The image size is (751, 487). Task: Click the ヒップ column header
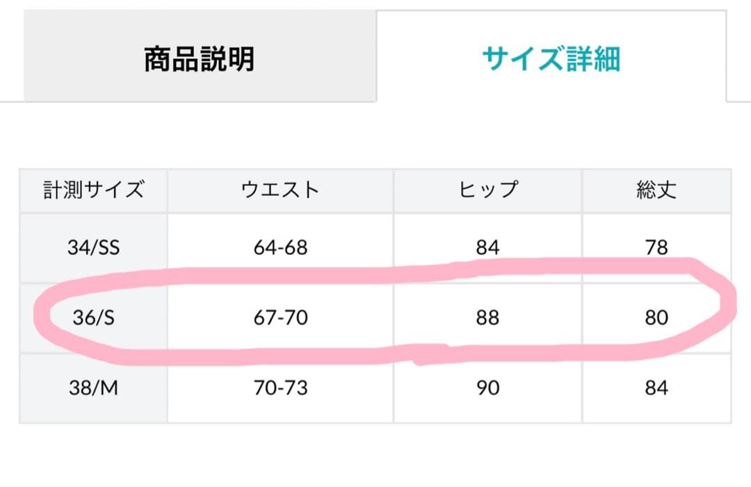pos(488,189)
